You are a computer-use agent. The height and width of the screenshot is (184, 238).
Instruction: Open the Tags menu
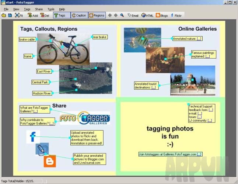point(27,9)
